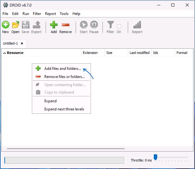Open the Run menu

pyautogui.click(x=26, y=14)
